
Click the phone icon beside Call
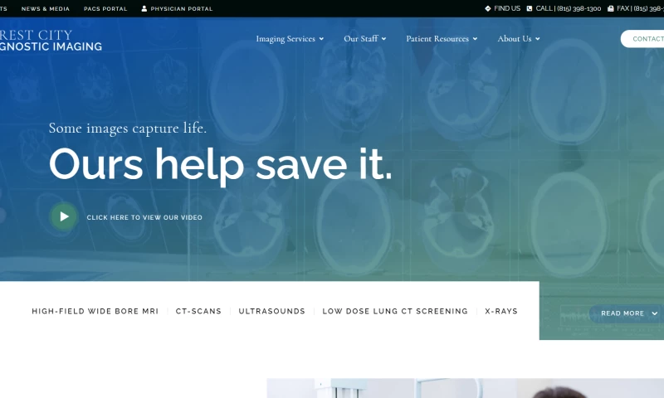[530, 8]
